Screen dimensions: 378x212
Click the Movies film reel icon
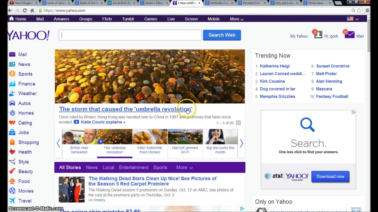point(12,191)
